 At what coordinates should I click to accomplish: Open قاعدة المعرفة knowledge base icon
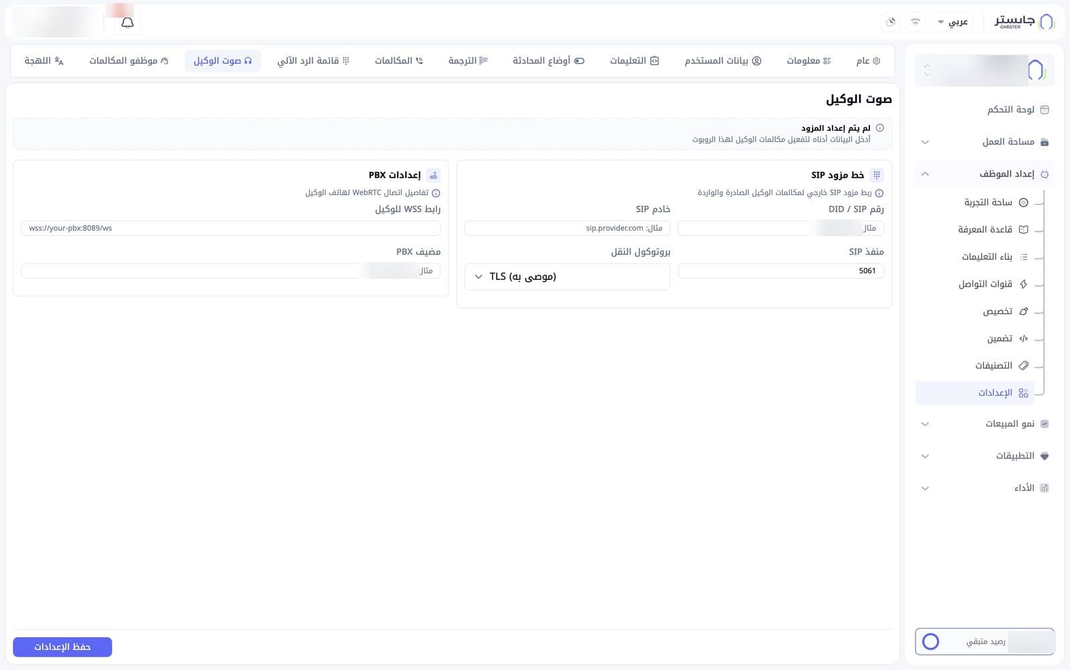(1023, 230)
